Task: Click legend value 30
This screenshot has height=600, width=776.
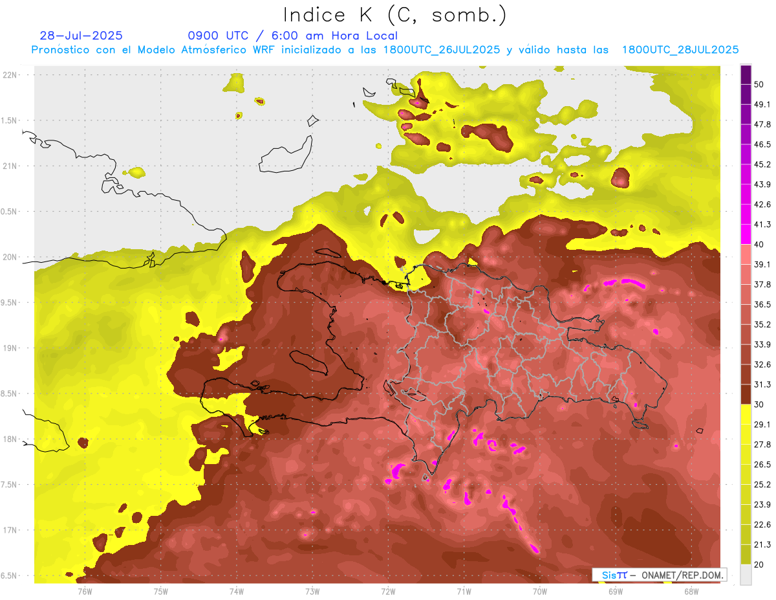Action: [x=759, y=405]
